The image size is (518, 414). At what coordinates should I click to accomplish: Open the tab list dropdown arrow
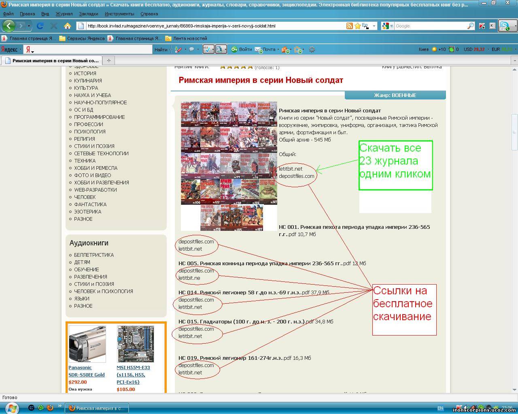pos(515,60)
